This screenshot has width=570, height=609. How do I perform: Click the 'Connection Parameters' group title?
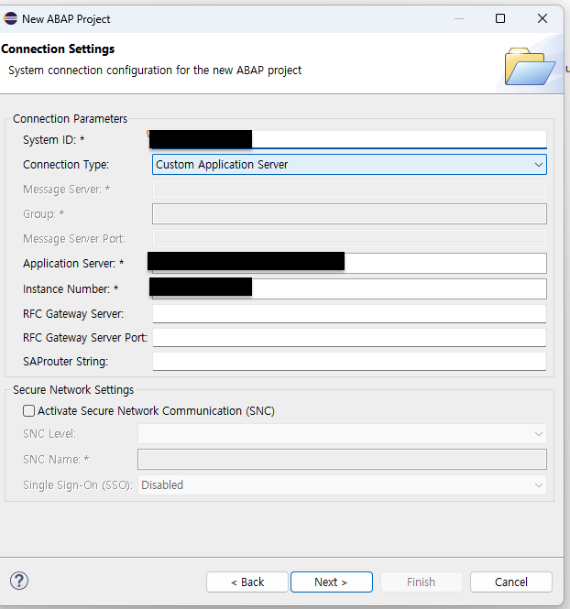tap(70, 118)
